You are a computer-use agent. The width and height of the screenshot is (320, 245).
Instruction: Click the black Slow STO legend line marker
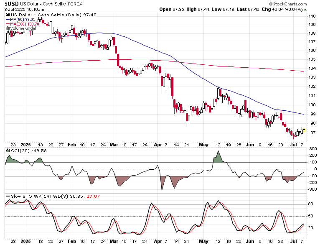pyautogui.click(x=8, y=197)
